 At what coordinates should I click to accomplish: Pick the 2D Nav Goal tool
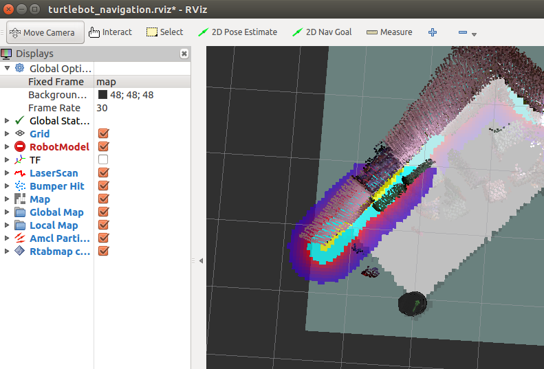coord(322,32)
